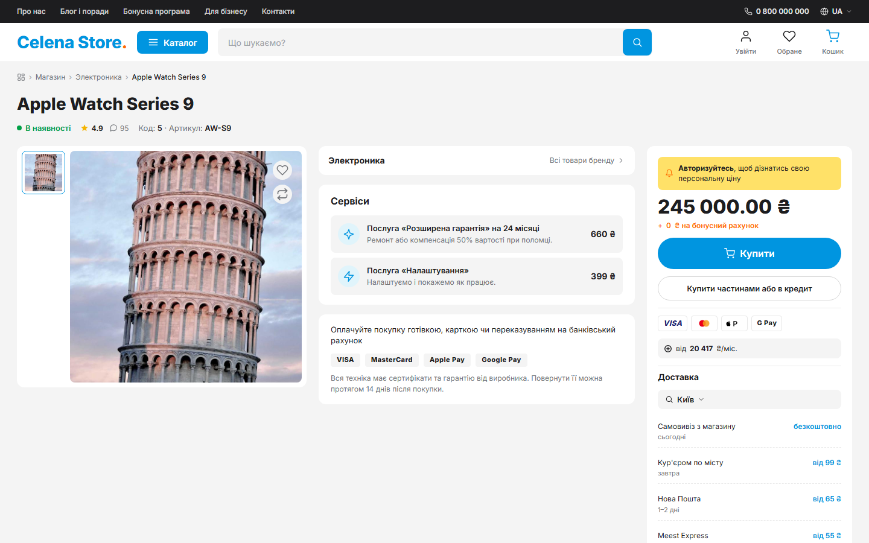869x543 pixels.
Task: Select Кур'єром по місту delivery
Action: [750, 467]
